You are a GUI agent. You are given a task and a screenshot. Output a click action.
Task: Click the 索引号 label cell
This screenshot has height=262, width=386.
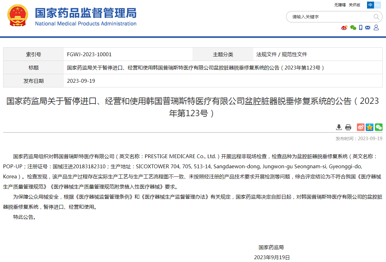[34, 54]
